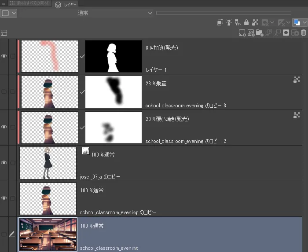Open the palette color dropdown beside blending mode
Viewport: 308px width, 252px height.
pos(8,13)
